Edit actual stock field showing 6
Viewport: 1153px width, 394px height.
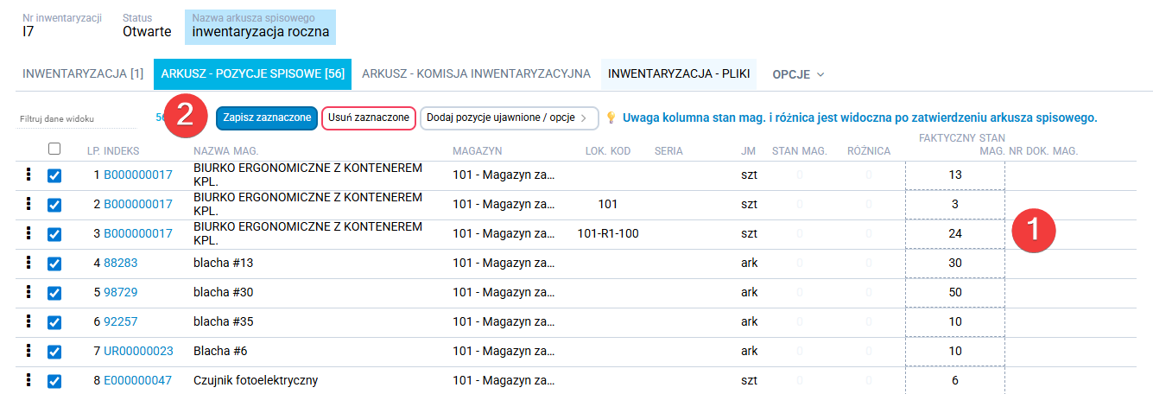click(954, 380)
